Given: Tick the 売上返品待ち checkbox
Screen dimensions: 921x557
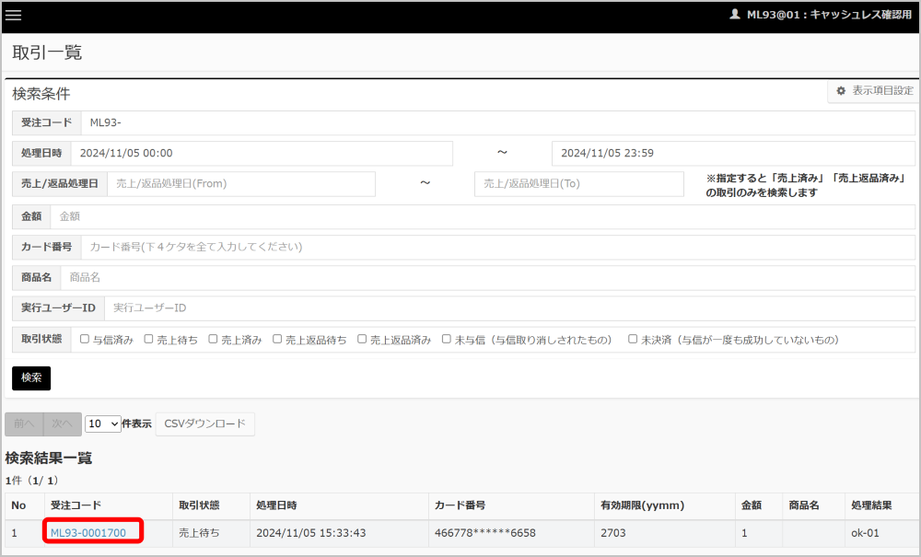Looking at the screenshot, I should click(277, 339).
